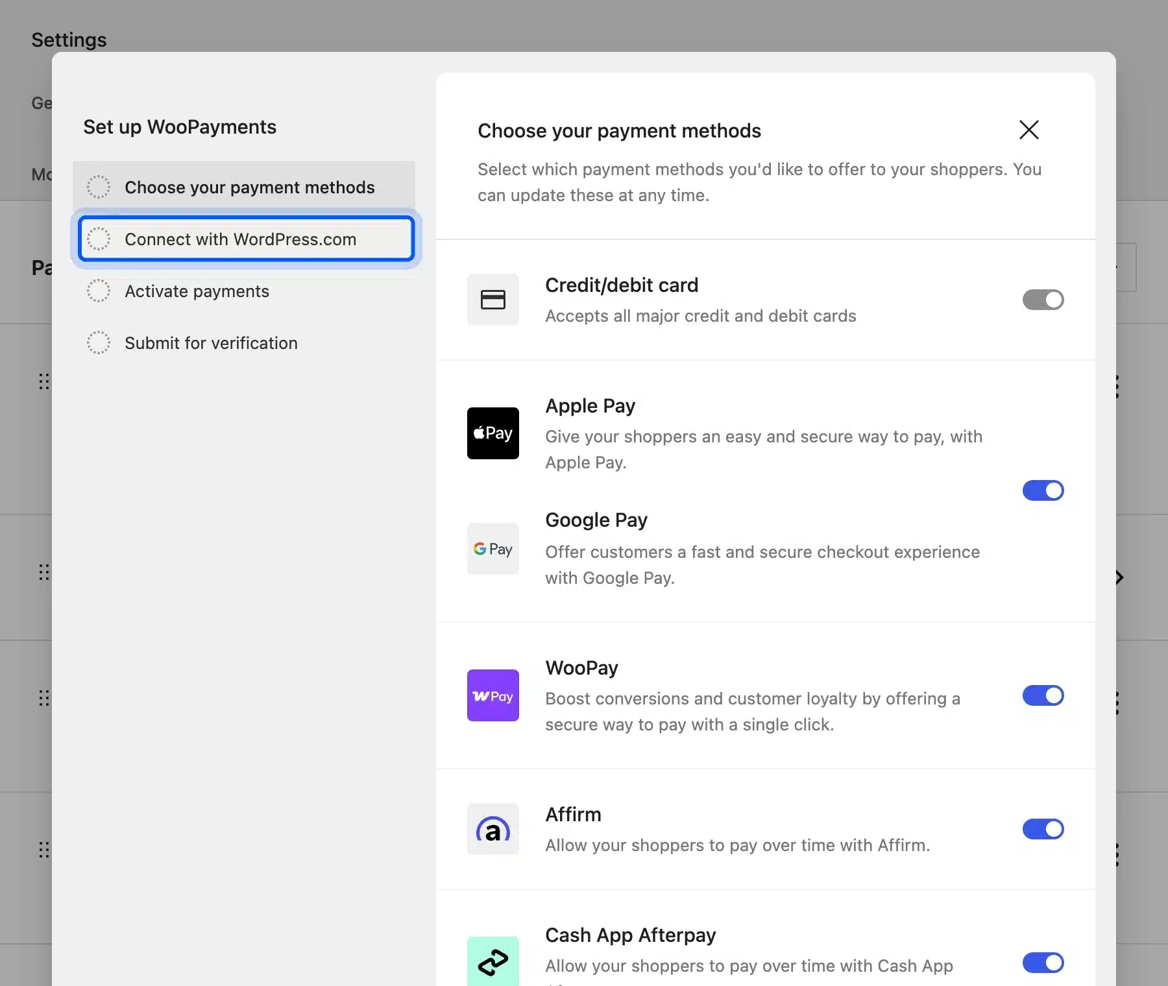Click the Cash App Afterpay title
This screenshot has width=1168, height=986.
tap(630, 935)
